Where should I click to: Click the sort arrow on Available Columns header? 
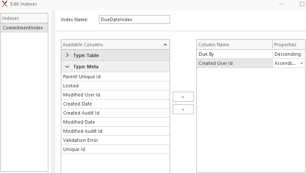[x=165, y=45]
